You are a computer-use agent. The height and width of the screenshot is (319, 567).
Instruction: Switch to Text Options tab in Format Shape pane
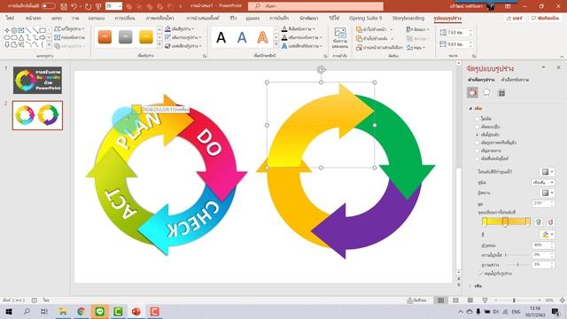(x=515, y=80)
